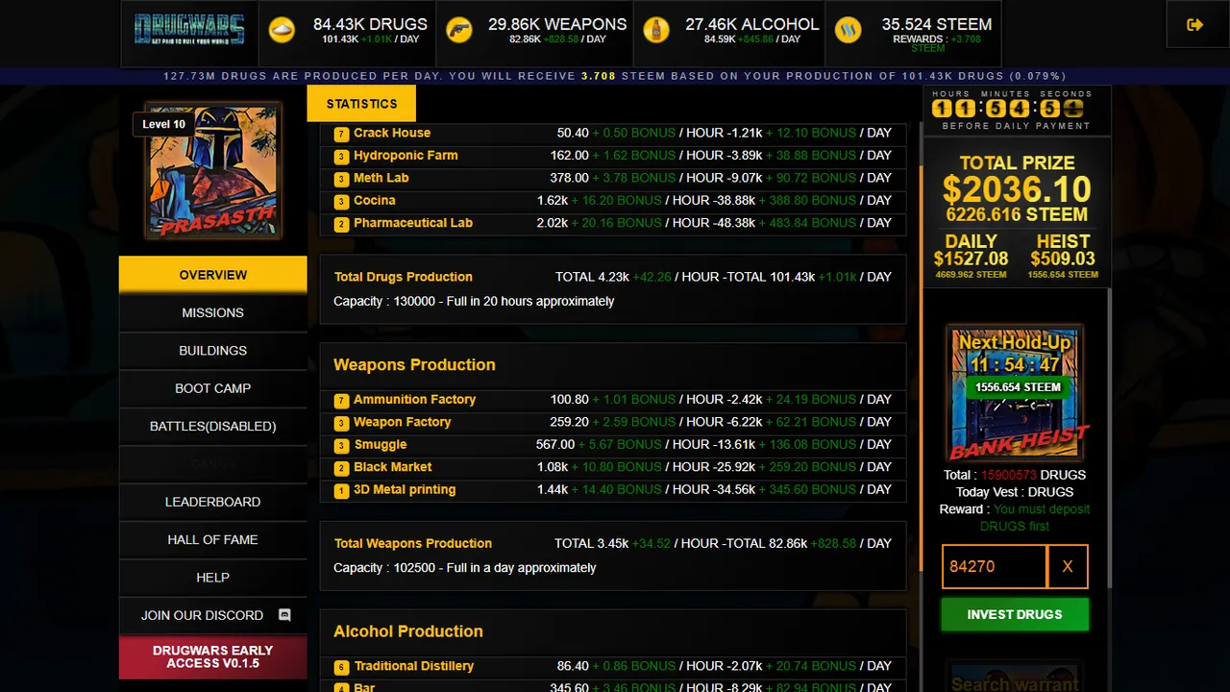
Task: Click Black Market level badge
Action: [341, 468]
